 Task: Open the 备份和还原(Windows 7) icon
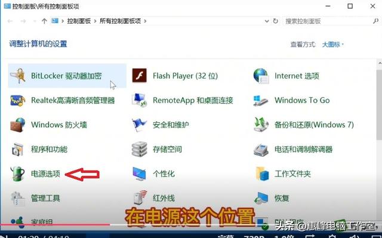tap(261, 125)
